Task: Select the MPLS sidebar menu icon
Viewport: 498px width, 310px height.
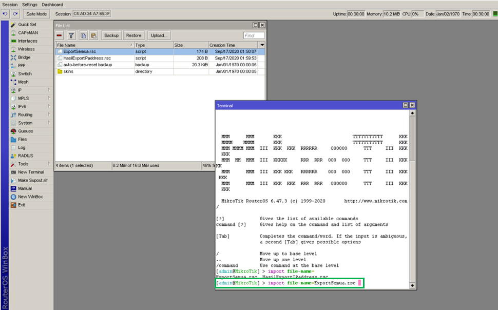Action: pyautogui.click(x=13, y=99)
